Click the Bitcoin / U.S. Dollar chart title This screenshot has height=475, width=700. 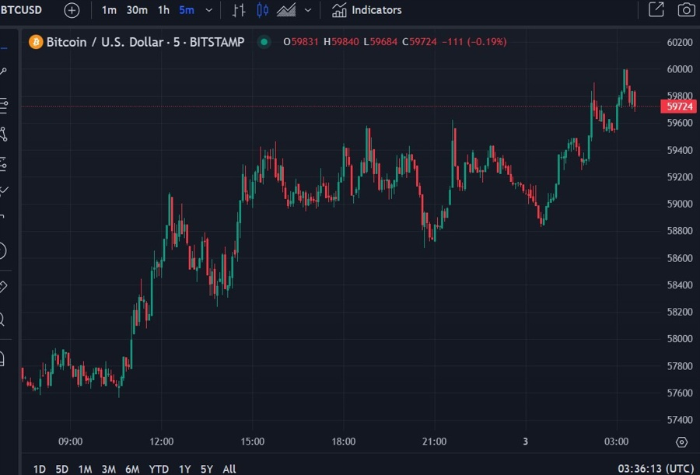click(145, 42)
